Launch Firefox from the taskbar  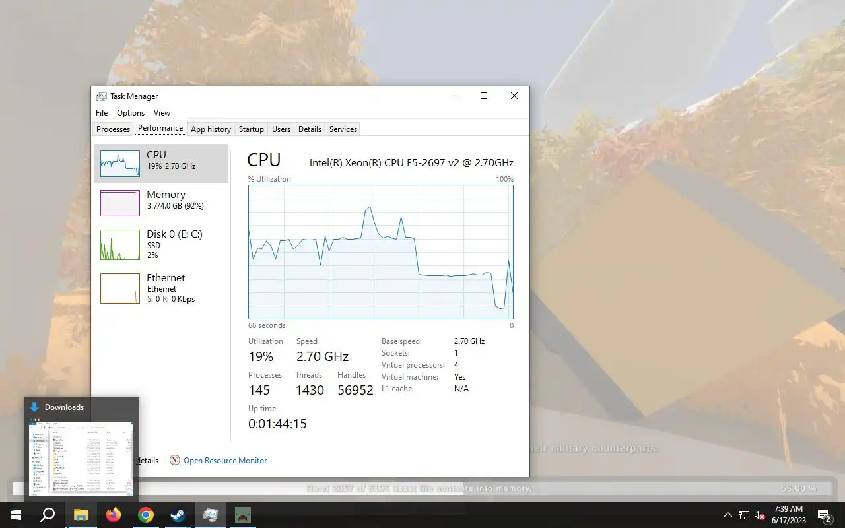click(114, 515)
